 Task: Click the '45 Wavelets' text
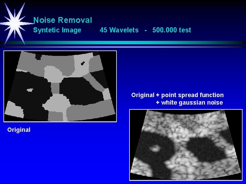[119, 30]
